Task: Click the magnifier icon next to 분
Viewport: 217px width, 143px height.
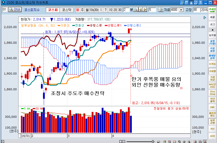Action: 135,10
